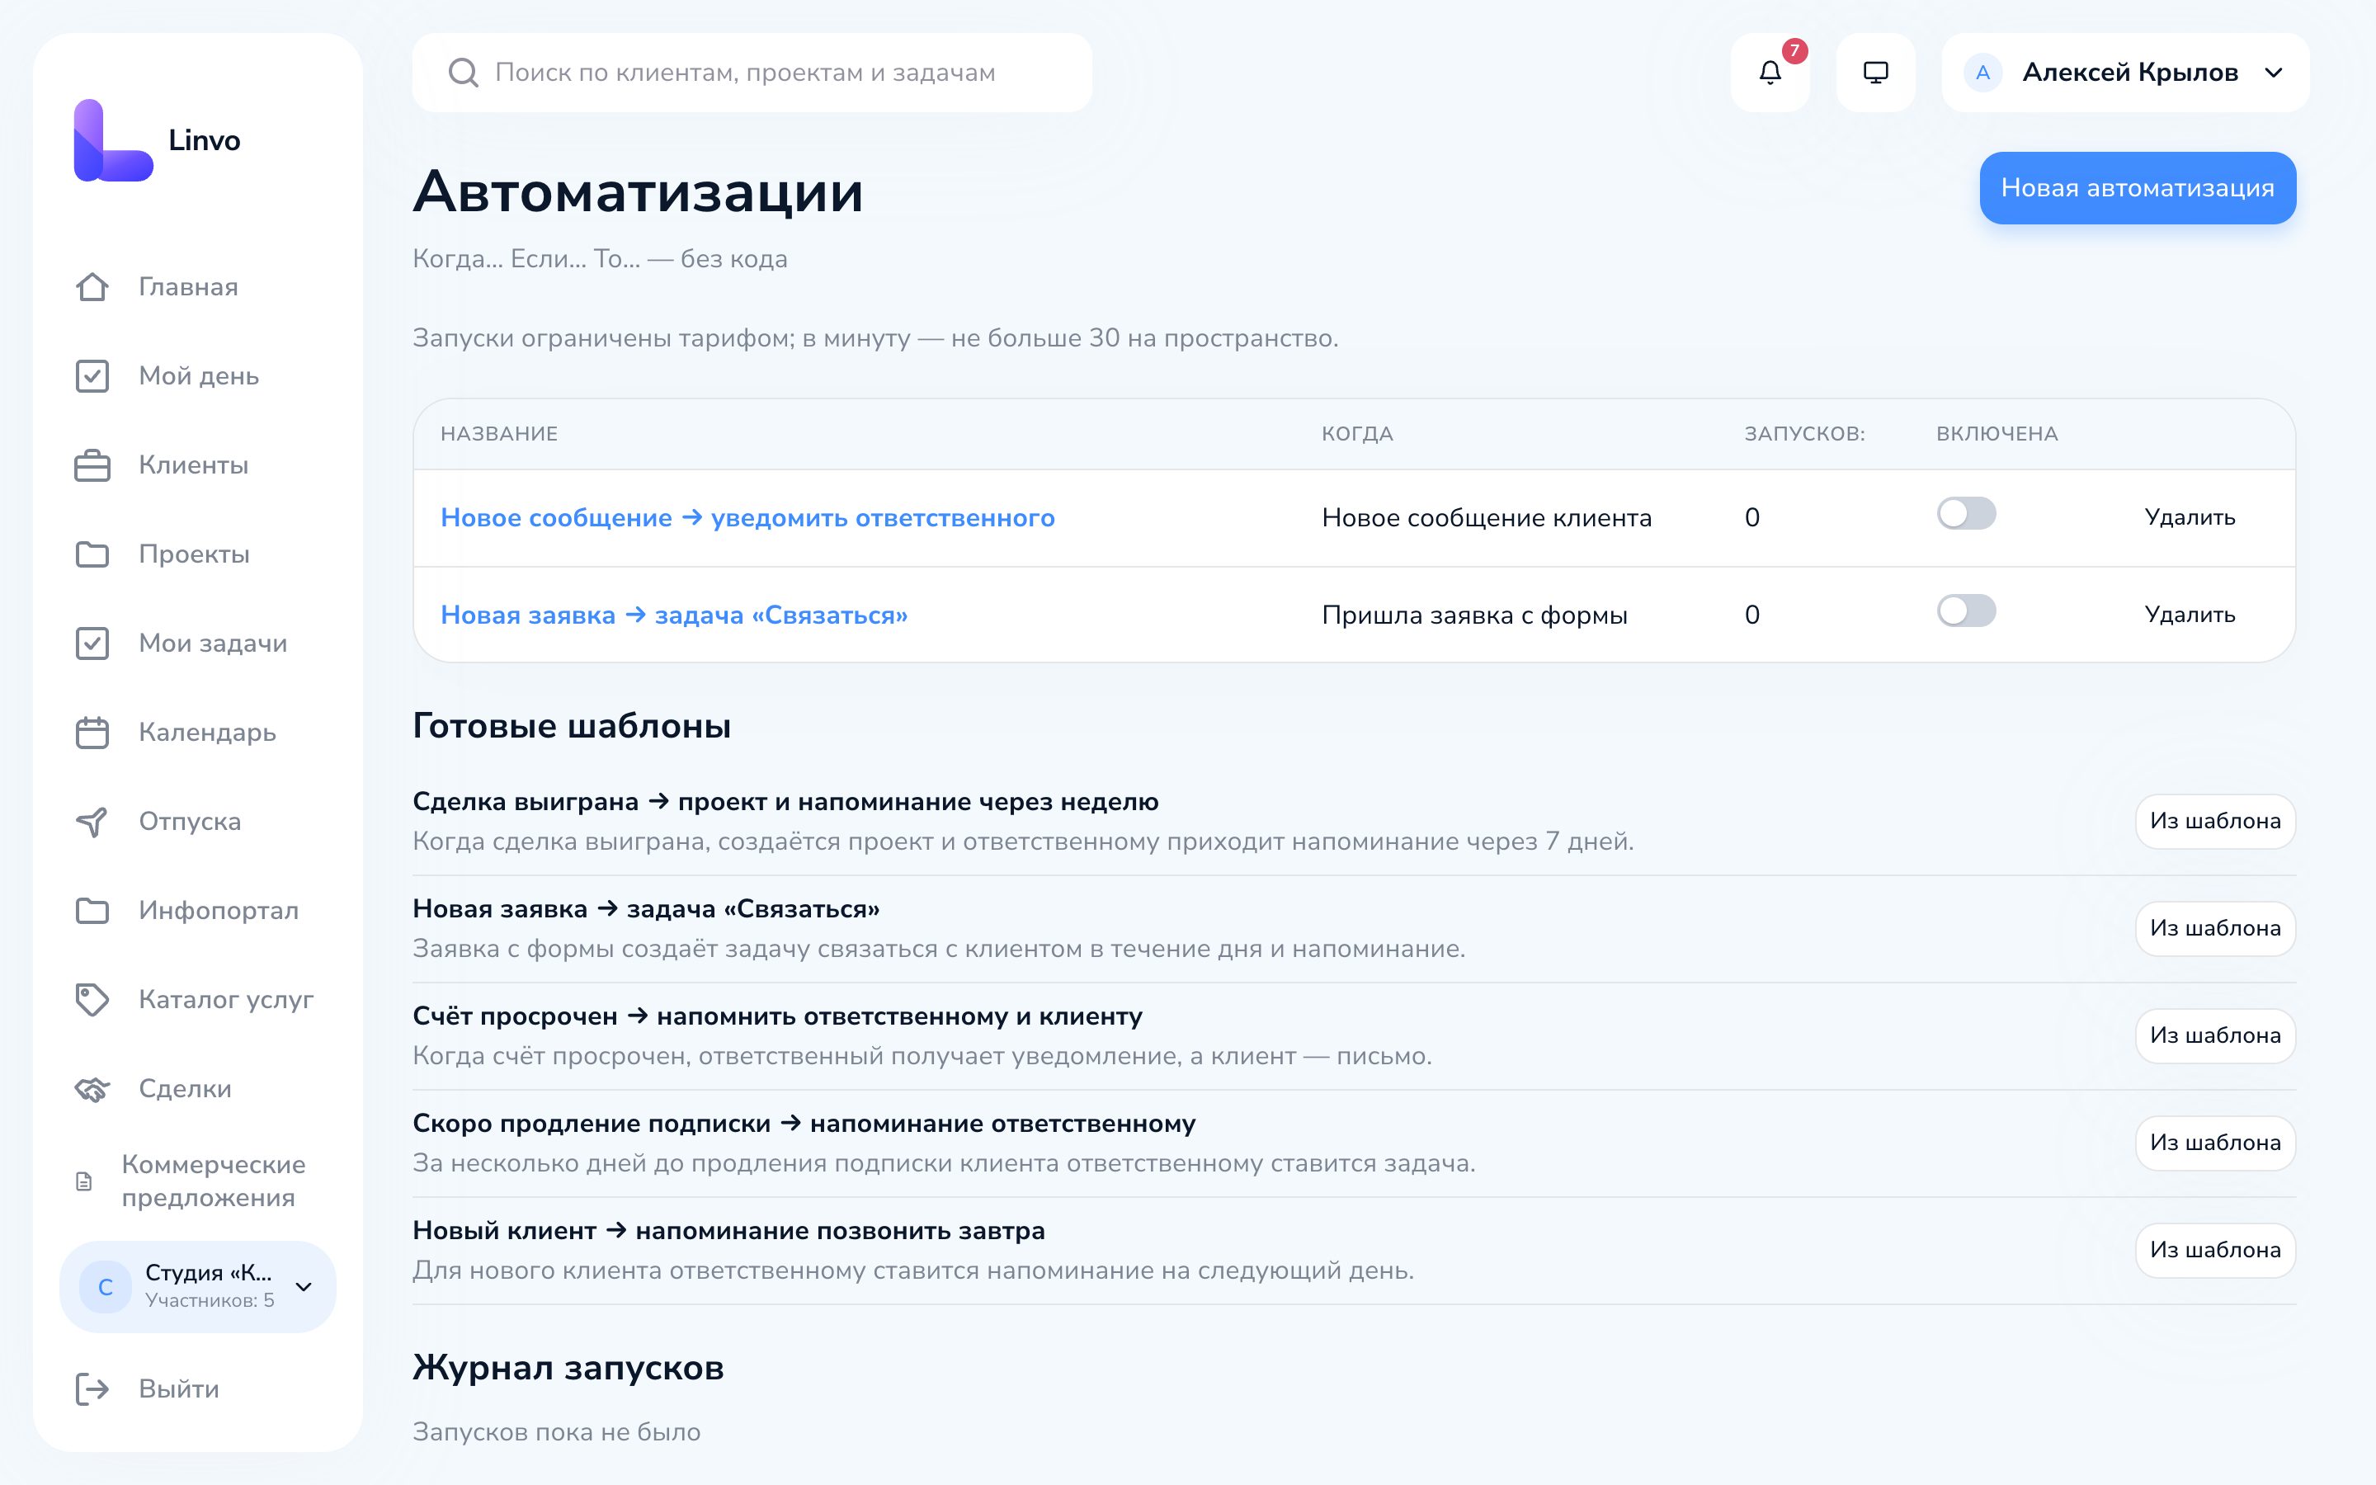The width and height of the screenshot is (2376, 1485).
Task: Delete the Новое сообщение automation
Action: pos(2190,517)
